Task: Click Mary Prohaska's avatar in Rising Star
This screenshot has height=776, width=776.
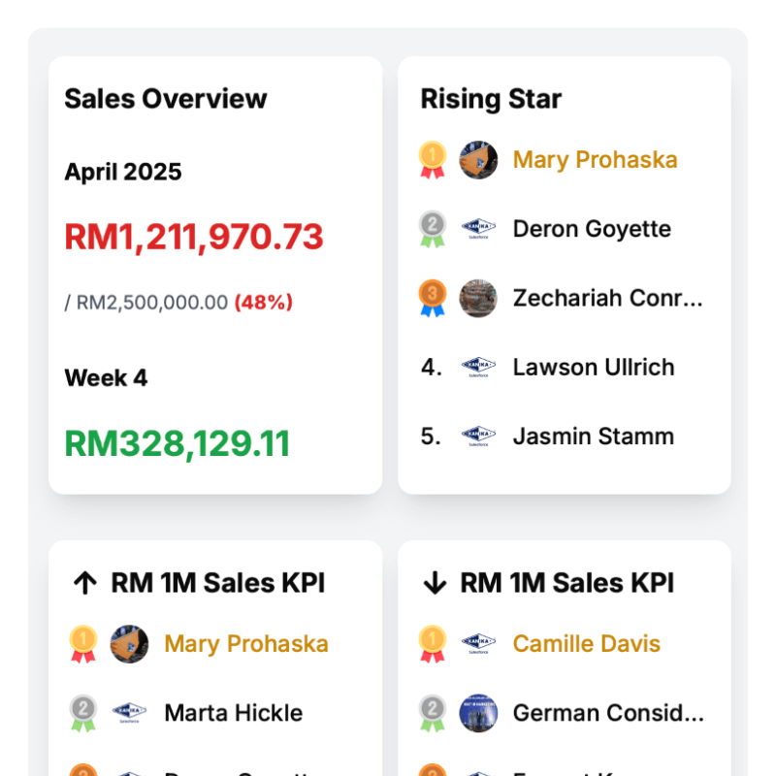Action: pos(478,159)
